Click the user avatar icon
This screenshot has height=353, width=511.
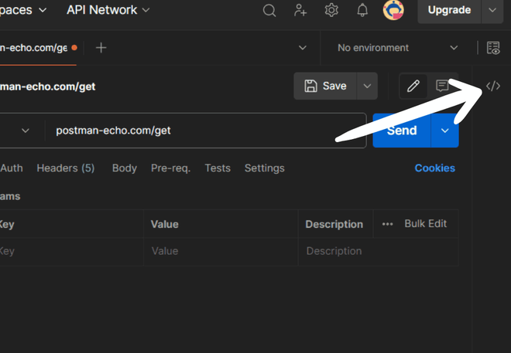[393, 10]
